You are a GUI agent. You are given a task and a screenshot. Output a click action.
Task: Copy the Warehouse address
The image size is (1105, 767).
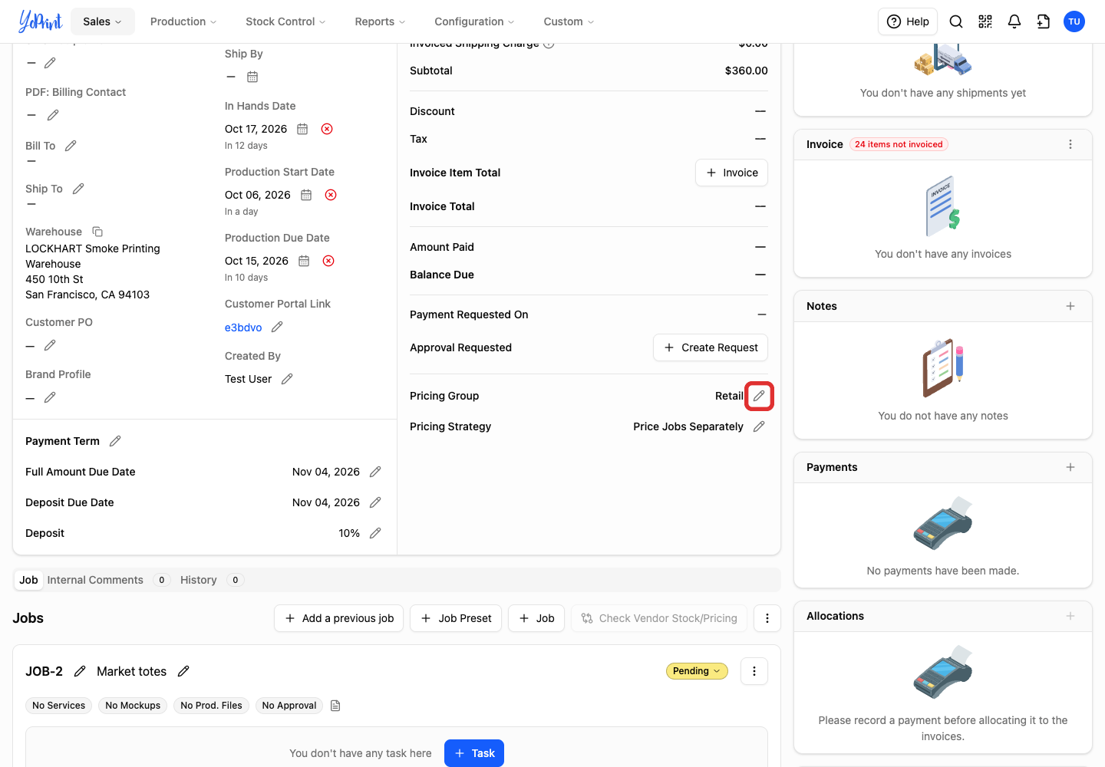(97, 232)
